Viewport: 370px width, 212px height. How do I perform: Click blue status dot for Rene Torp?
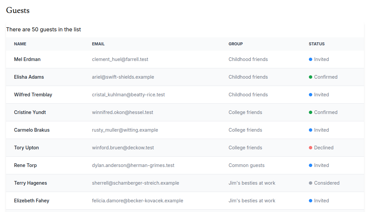(x=311, y=165)
